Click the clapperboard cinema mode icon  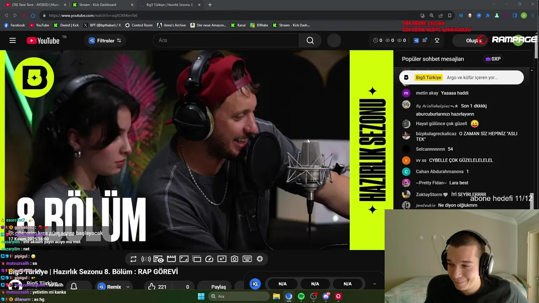171,259
